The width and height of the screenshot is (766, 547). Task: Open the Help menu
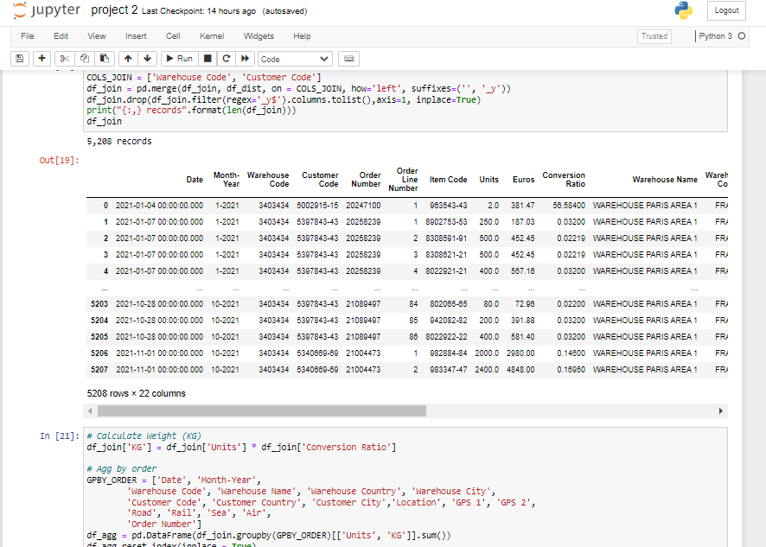[x=302, y=36]
